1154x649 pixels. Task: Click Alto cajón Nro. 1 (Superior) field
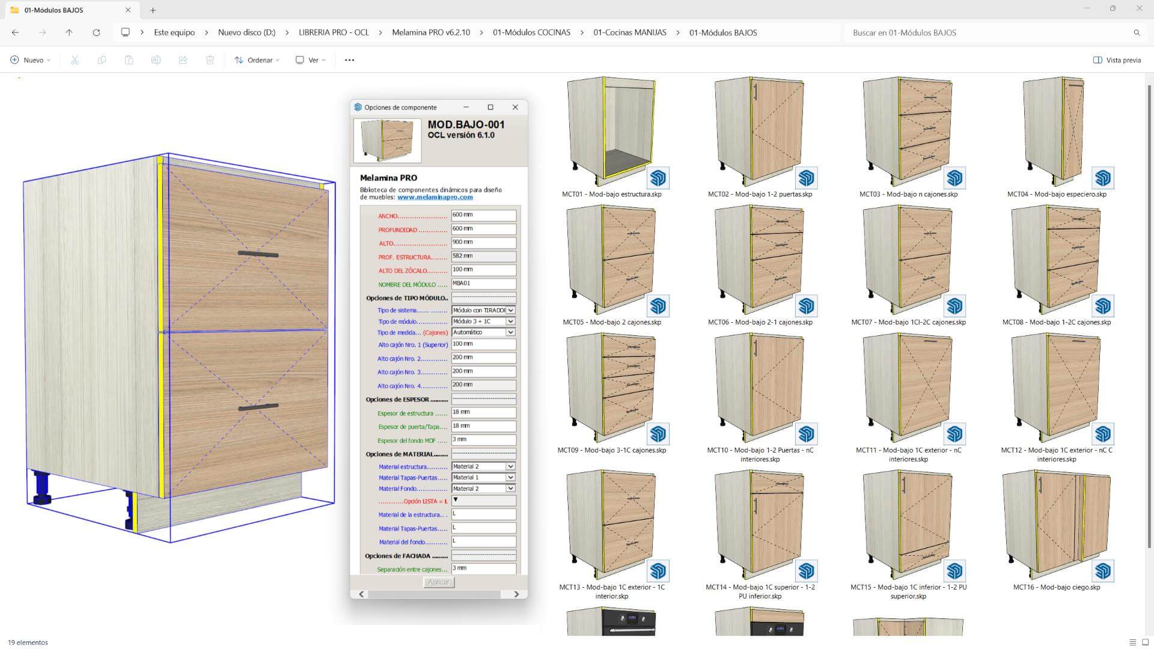point(483,344)
